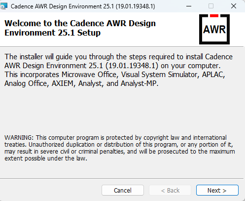Click the 'Welcome to the Cadence AWR Design' heading
This screenshot has height=201, width=245.
pyautogui.click(x=80, y=28)
